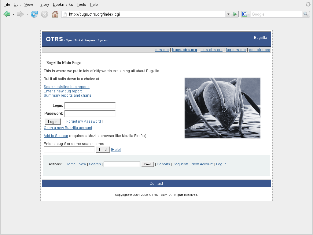Click the browser Back arrow icon
313x235 pixels.
click(x=7, y=14)
